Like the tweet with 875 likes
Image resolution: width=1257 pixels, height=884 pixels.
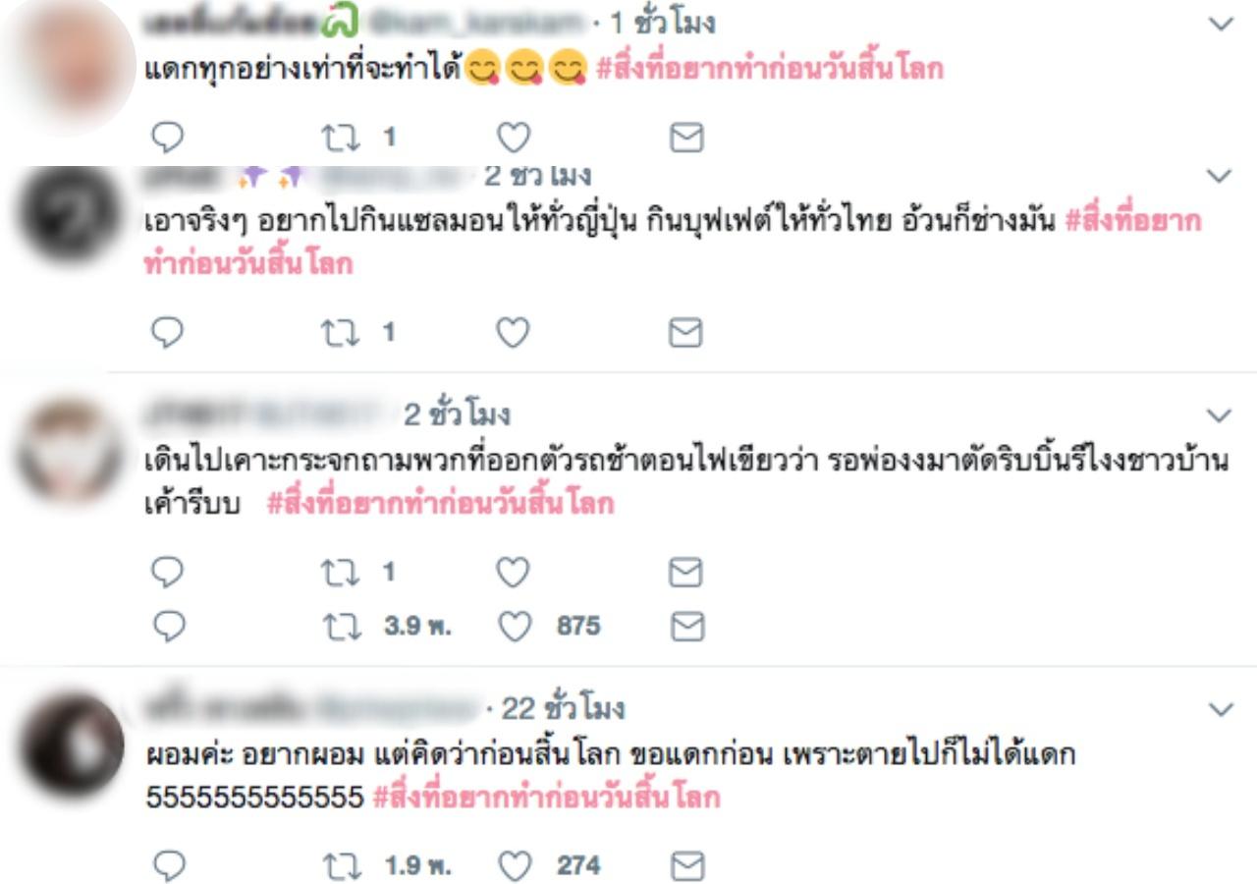[513, 626]
